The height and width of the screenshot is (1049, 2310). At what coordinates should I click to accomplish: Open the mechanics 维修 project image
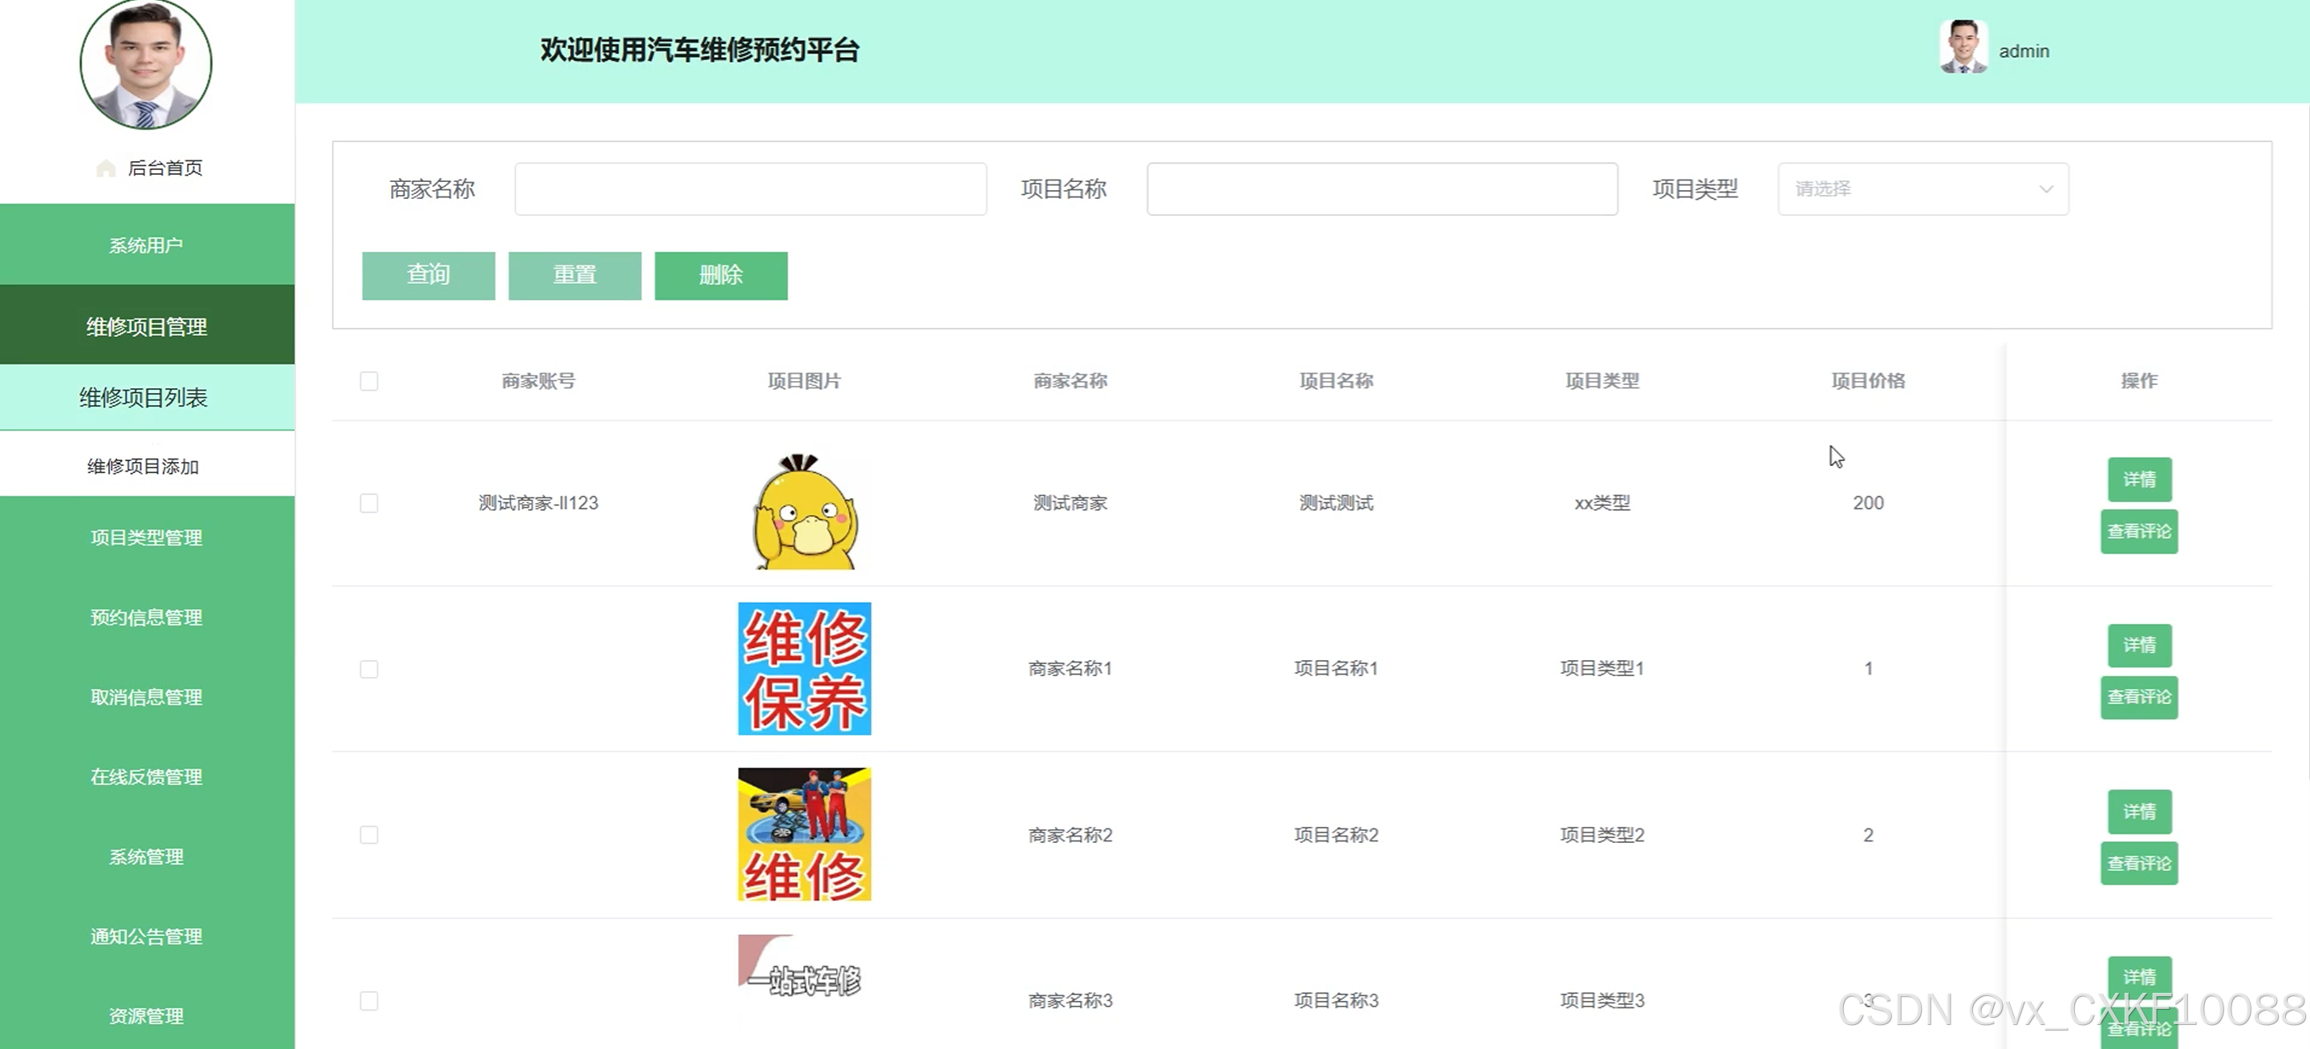[805, 835]
